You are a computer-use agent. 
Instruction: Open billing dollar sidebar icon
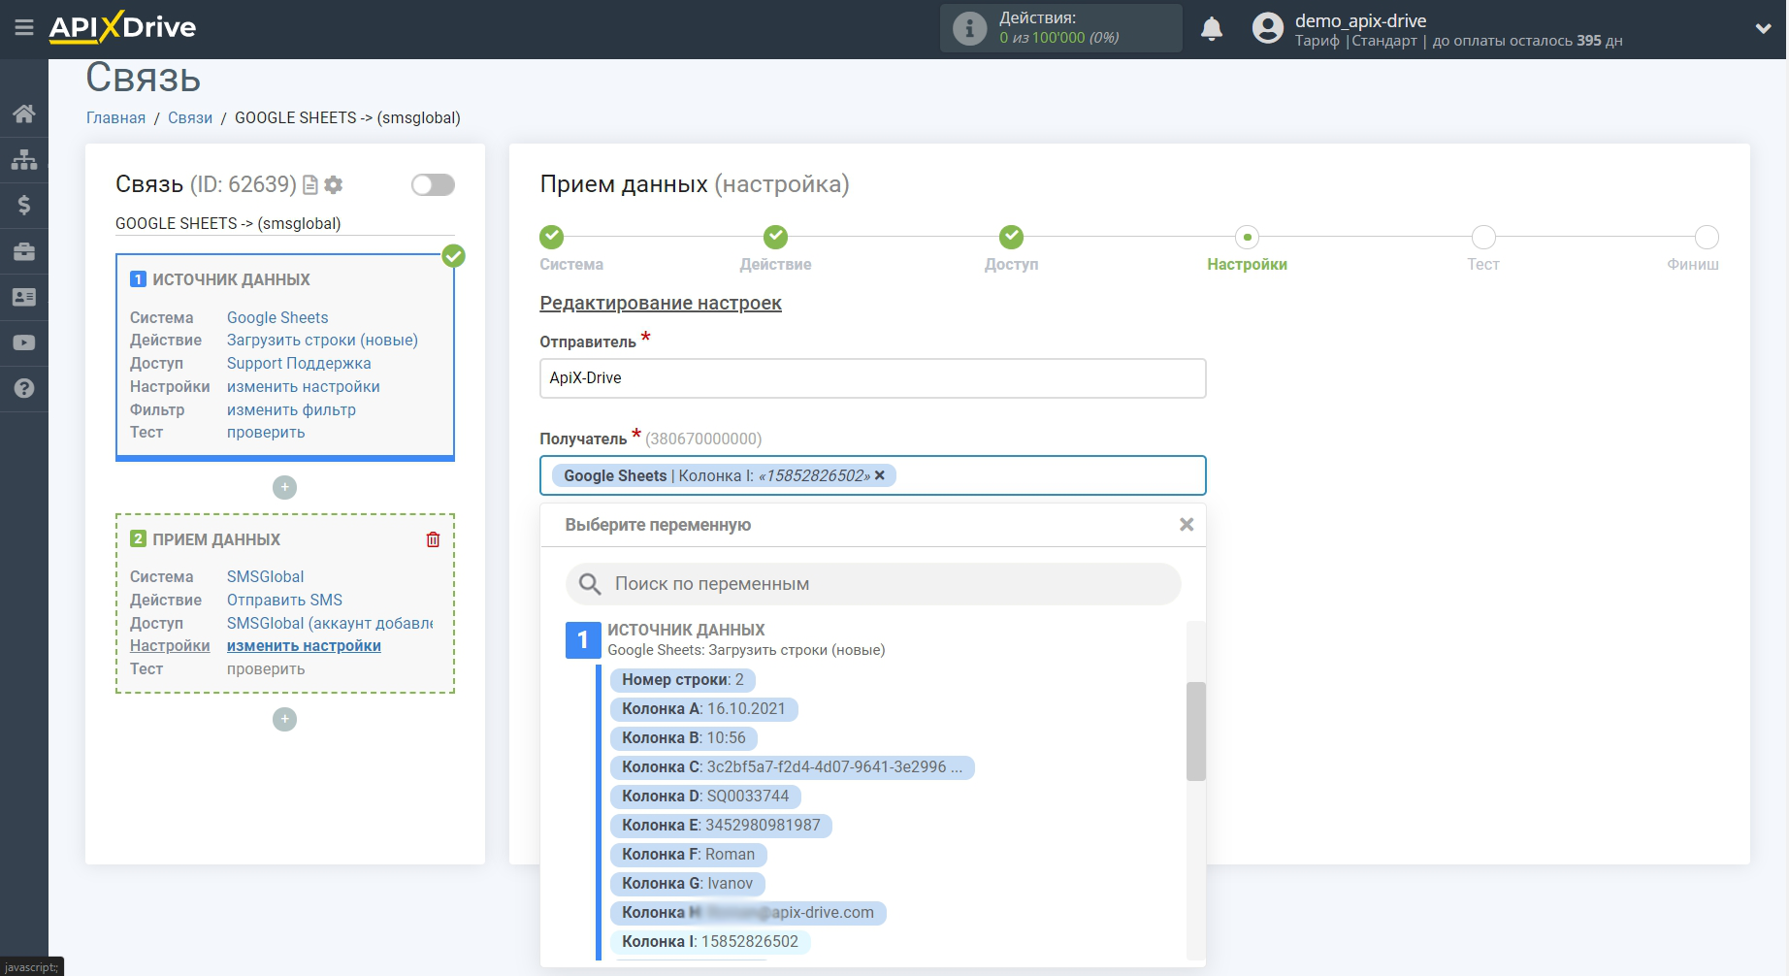(x=24, y=205)
